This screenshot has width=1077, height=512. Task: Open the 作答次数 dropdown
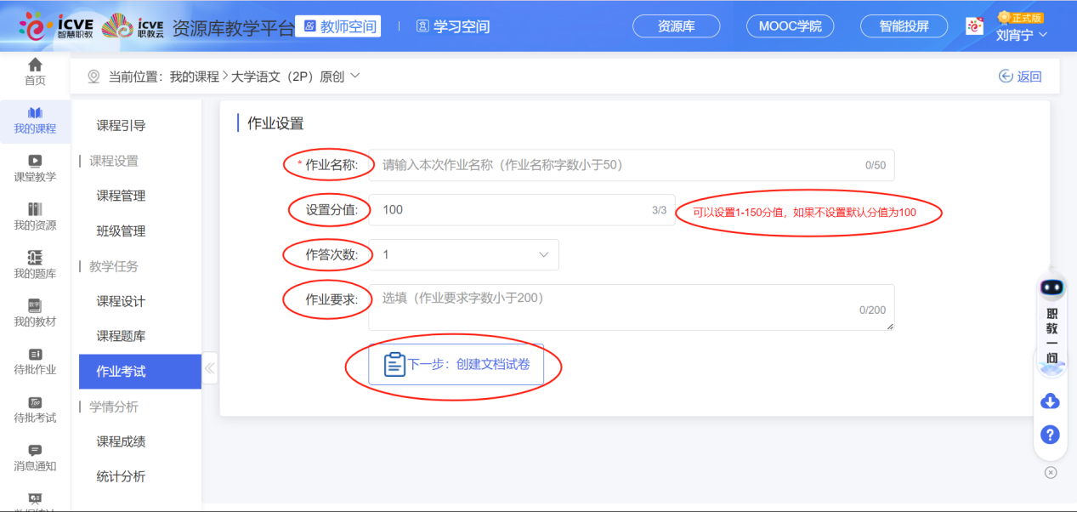point(463,254)
